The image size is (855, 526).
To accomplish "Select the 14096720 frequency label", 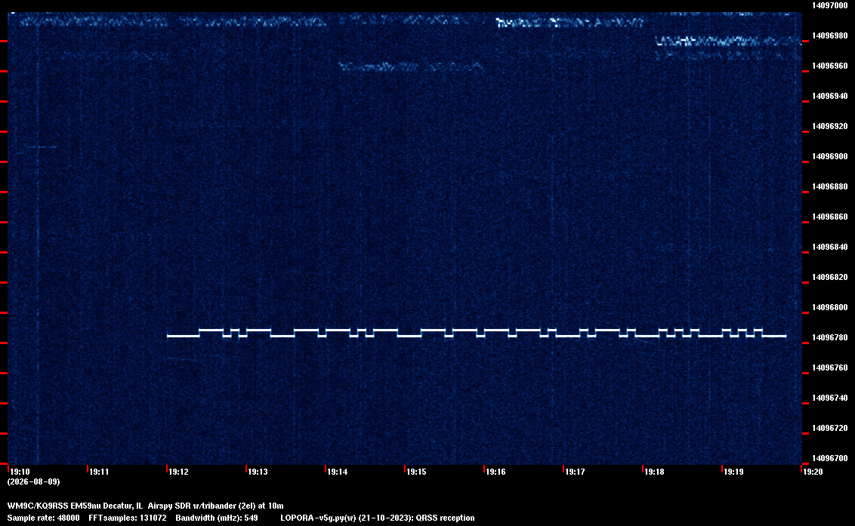I will coord(830,428).
